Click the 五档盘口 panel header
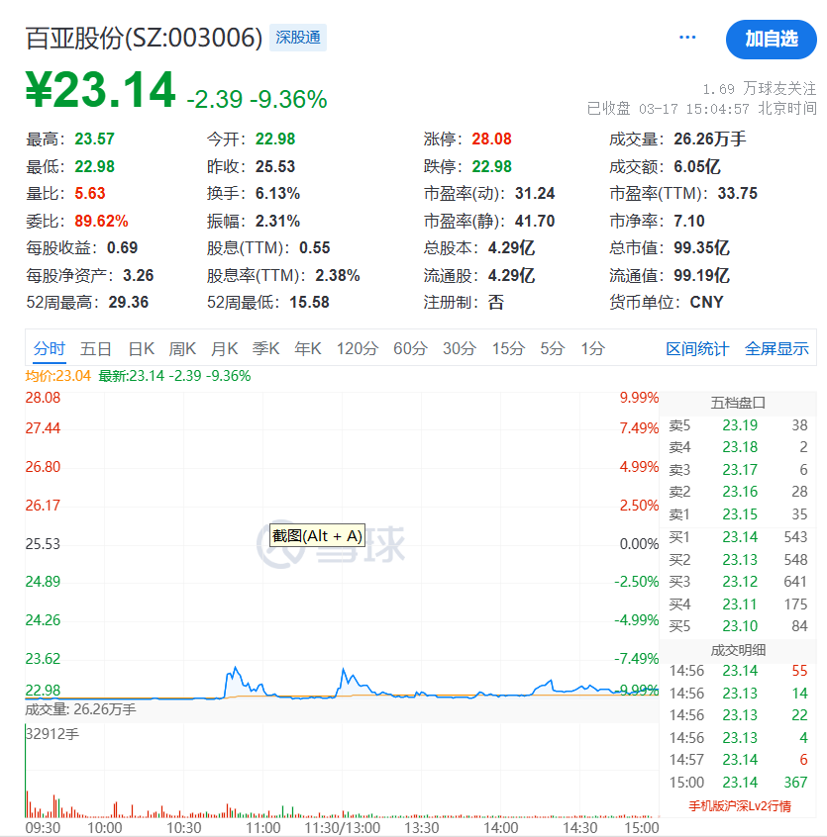This screenshot has height=837, width=827. tap(738, 403)
